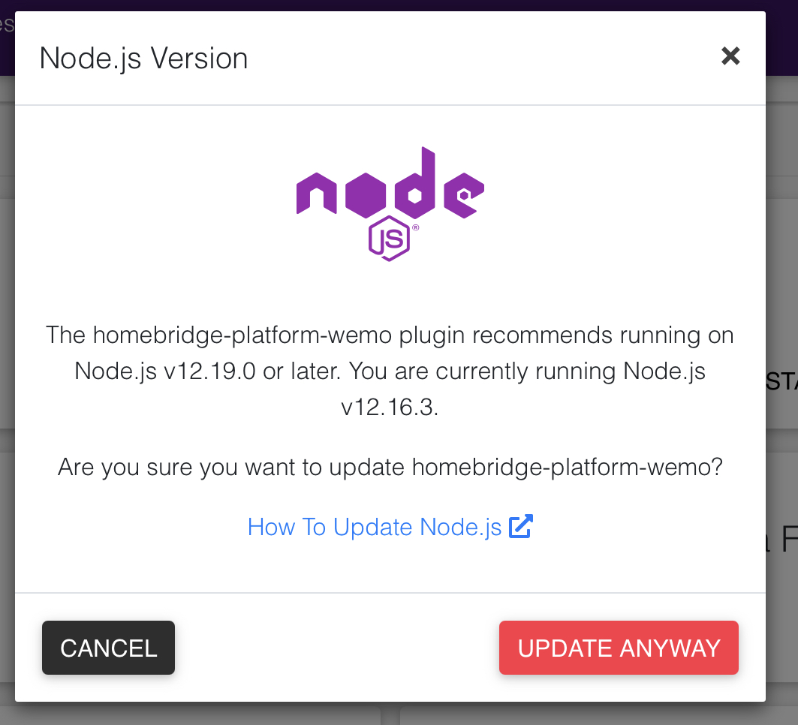Click the red UPDATE ANYWAY confirmation button

pyautogui.click(x=618, y=647)
